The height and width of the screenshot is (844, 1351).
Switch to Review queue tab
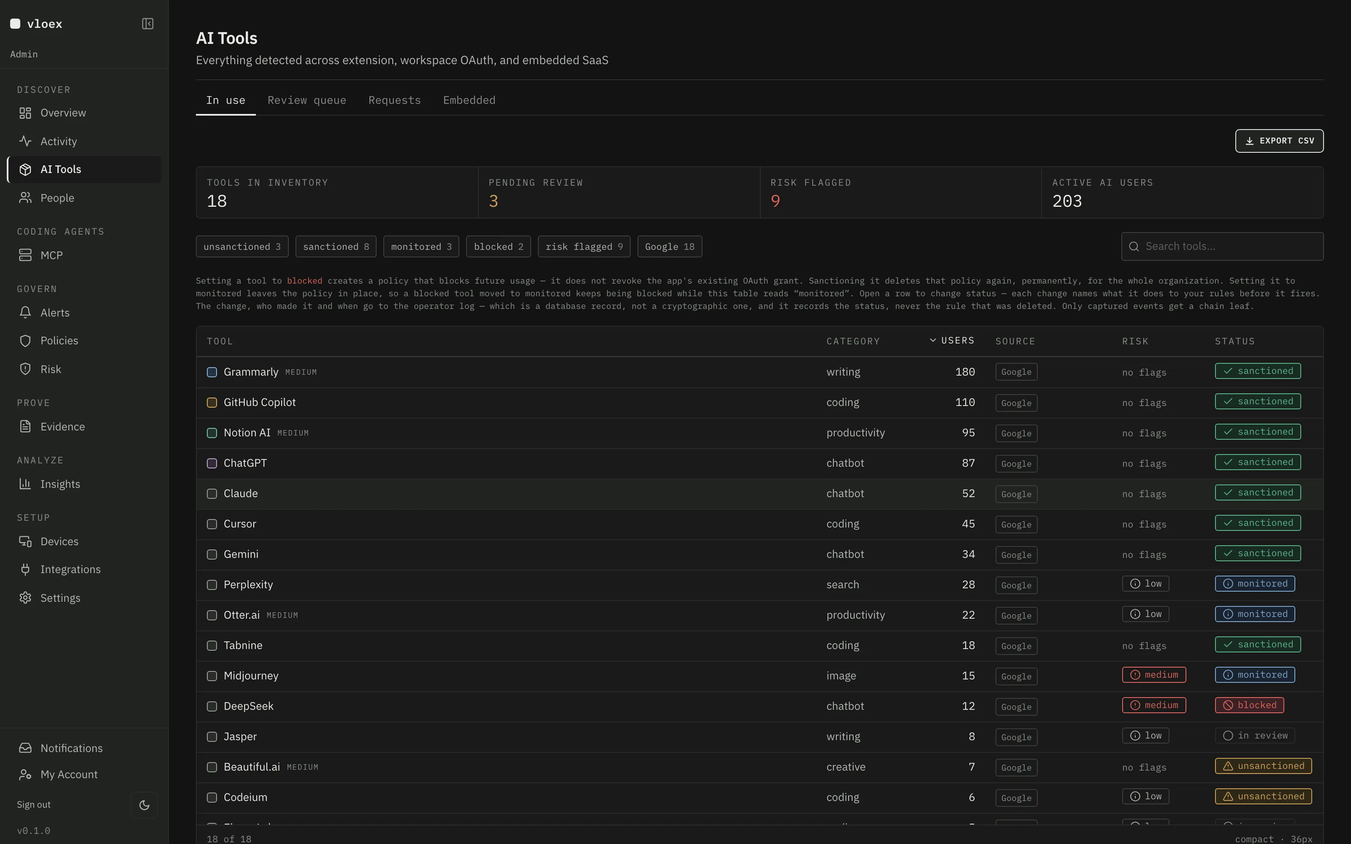coord(307,100)
